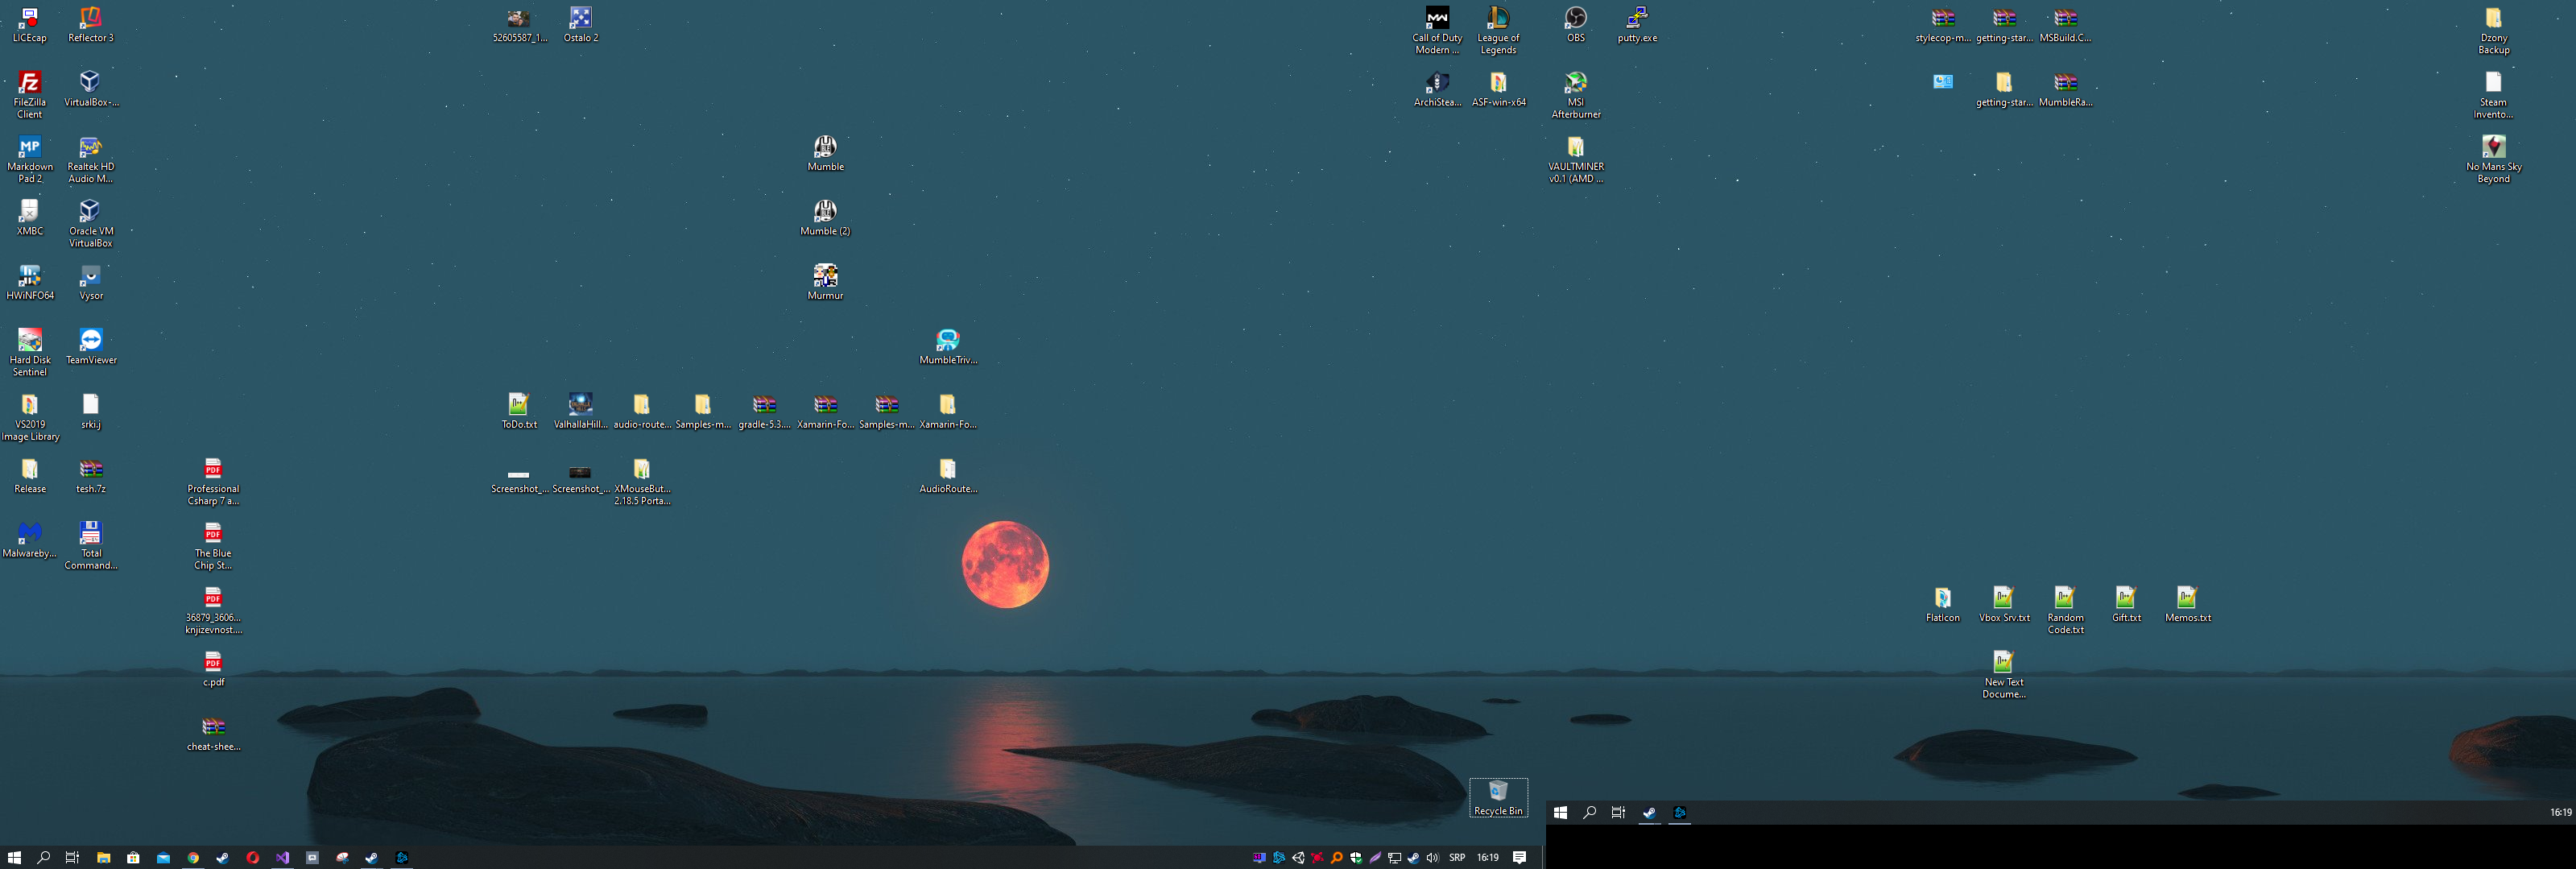This screenshot has width=2576, height=869.
Task: Select the Hard Disk Sentinel icon
Action: pyautogui.click(x=29, y=353)
